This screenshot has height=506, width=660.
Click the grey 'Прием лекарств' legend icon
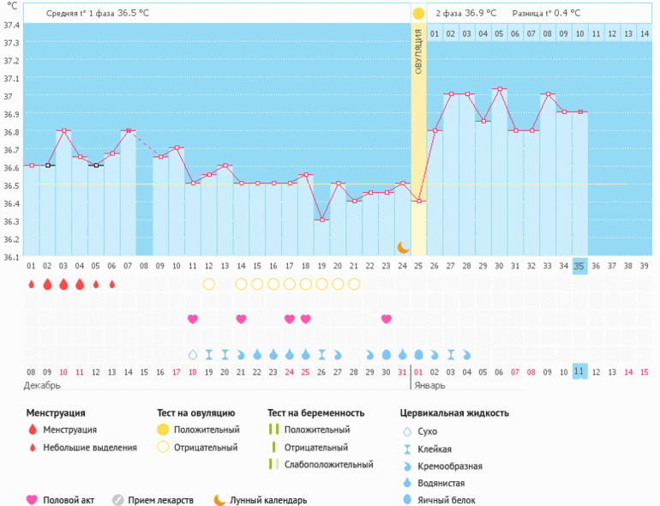coord(118,500)
